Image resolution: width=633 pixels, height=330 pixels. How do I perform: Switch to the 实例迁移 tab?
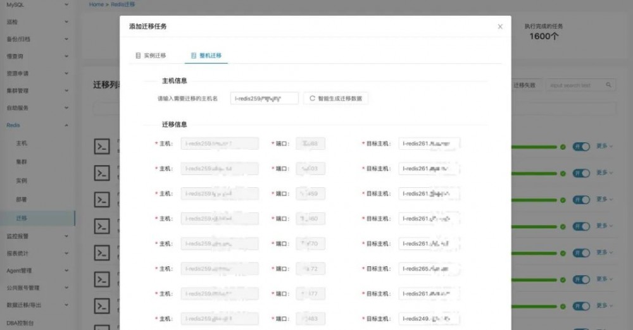tap(151, 56)
